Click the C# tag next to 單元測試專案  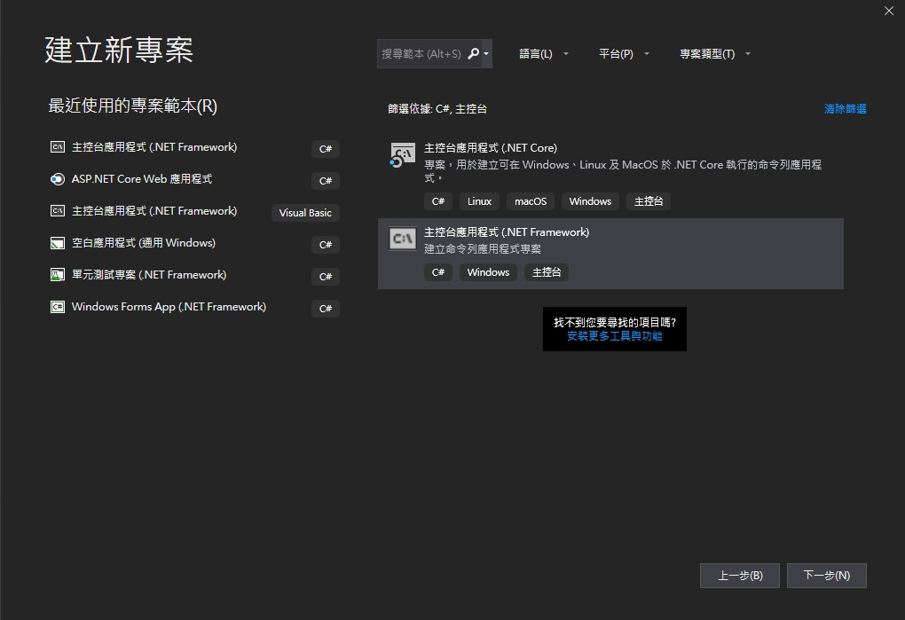326,277
